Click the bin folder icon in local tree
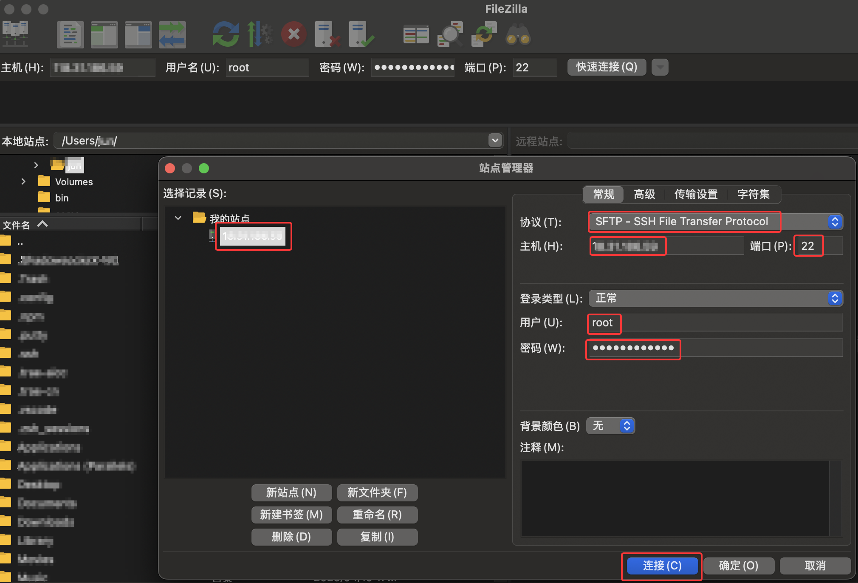The image size is (858, 583). tap(44, 198)
